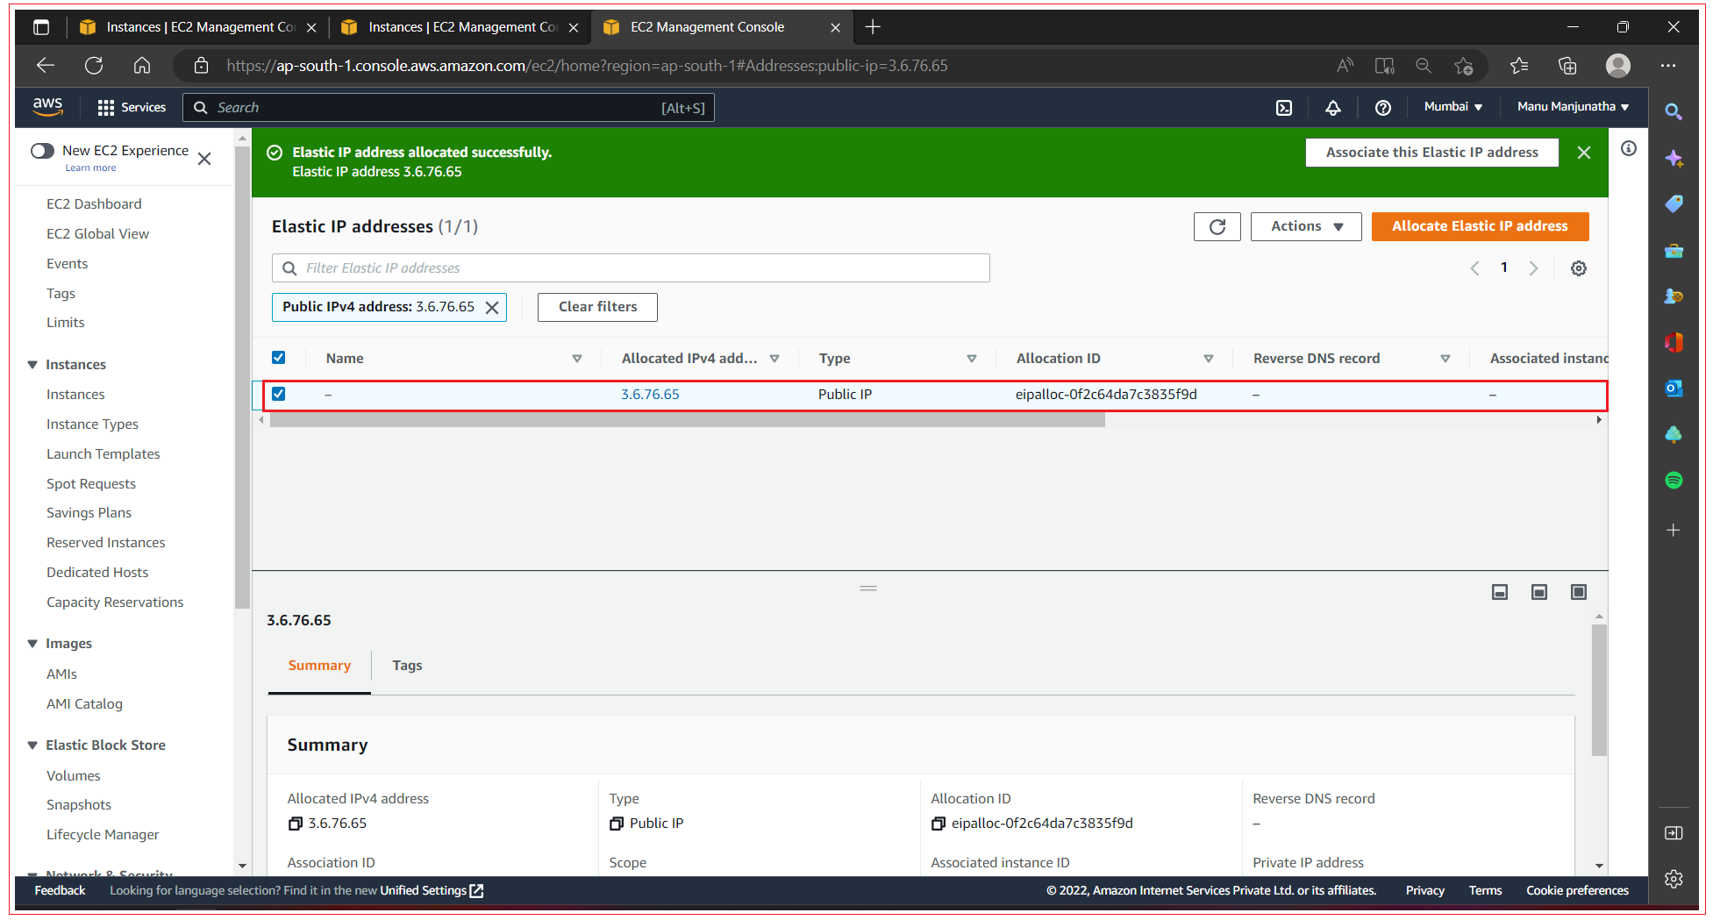This screenshot has height=920, width=1713.
Task: Open AMI Catalog in sidebar
Action: tap(85, 704)
